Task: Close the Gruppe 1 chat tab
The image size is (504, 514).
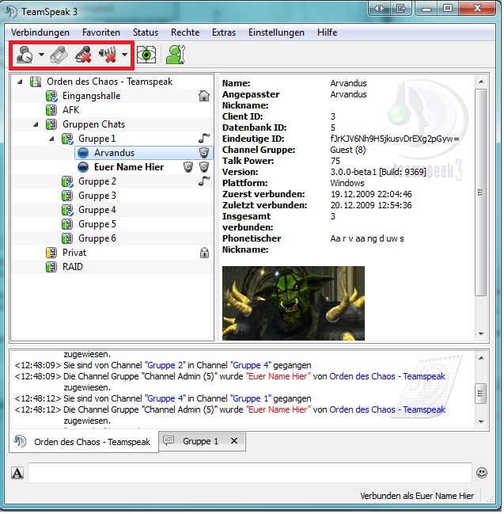Action: [x=234, y=442]
